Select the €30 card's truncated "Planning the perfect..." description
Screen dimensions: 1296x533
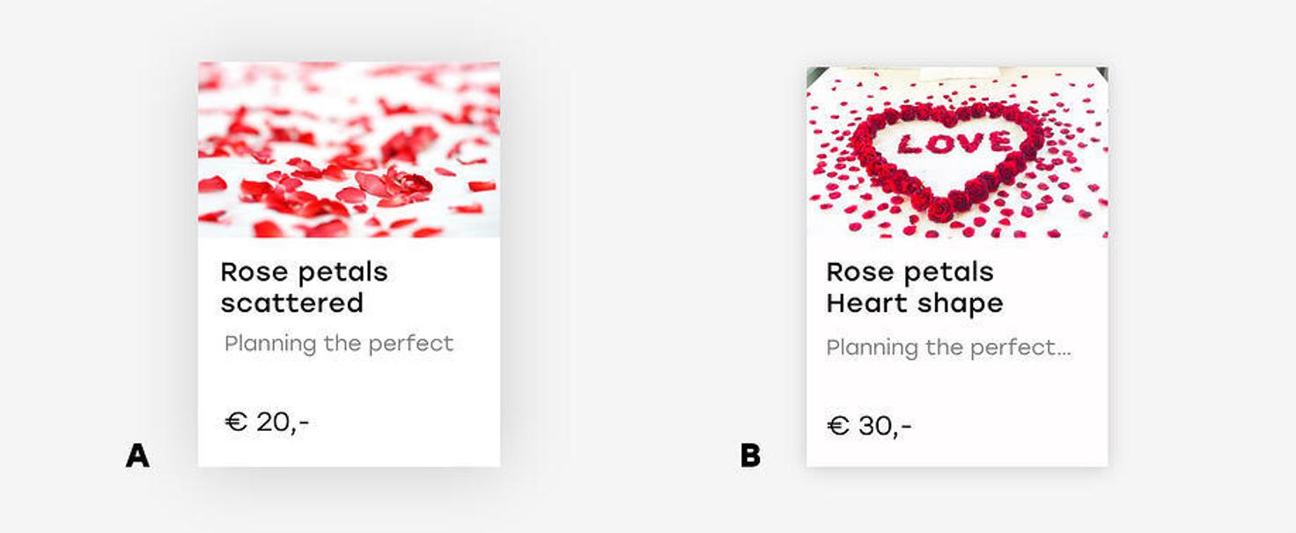(947, 347)
